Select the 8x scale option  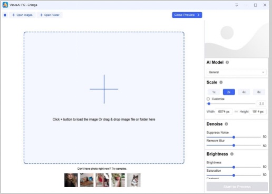click(259, 92)
